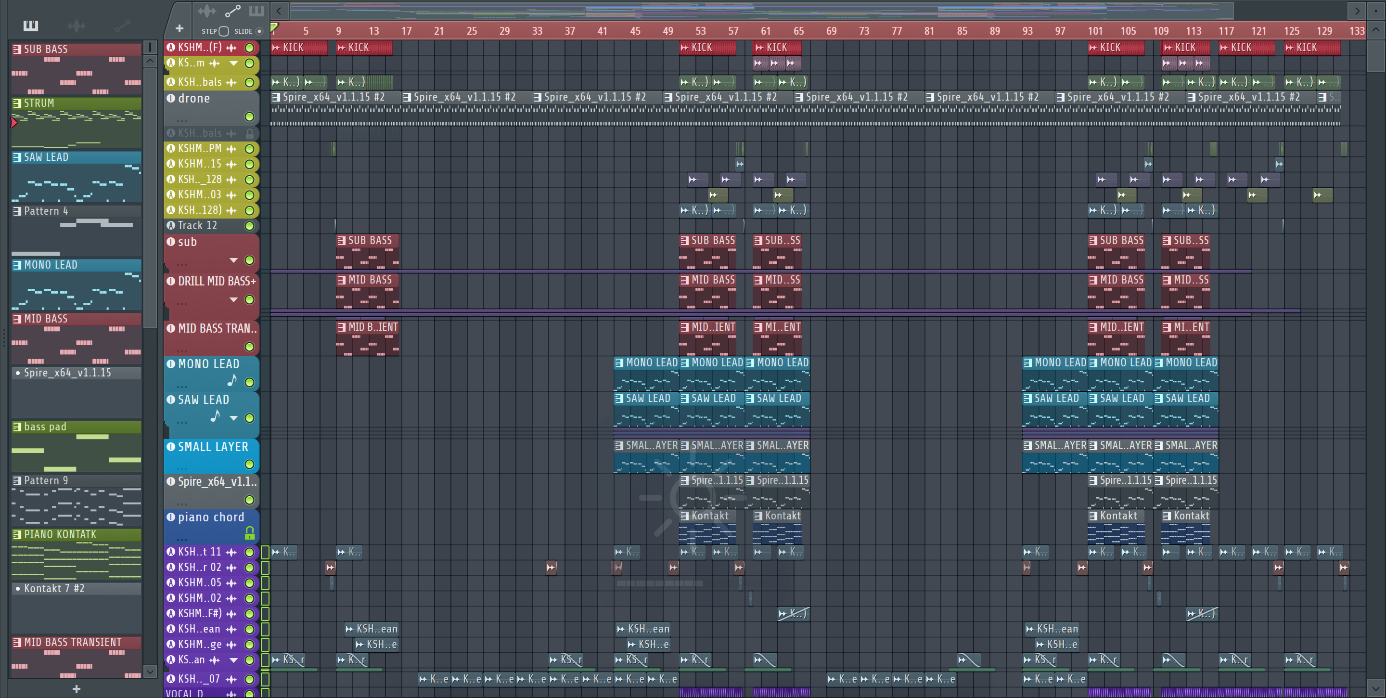Enable the STEP editing checkbox
Image resolution: width=1386 pixels, height=698 pixels.
point(224,31)
